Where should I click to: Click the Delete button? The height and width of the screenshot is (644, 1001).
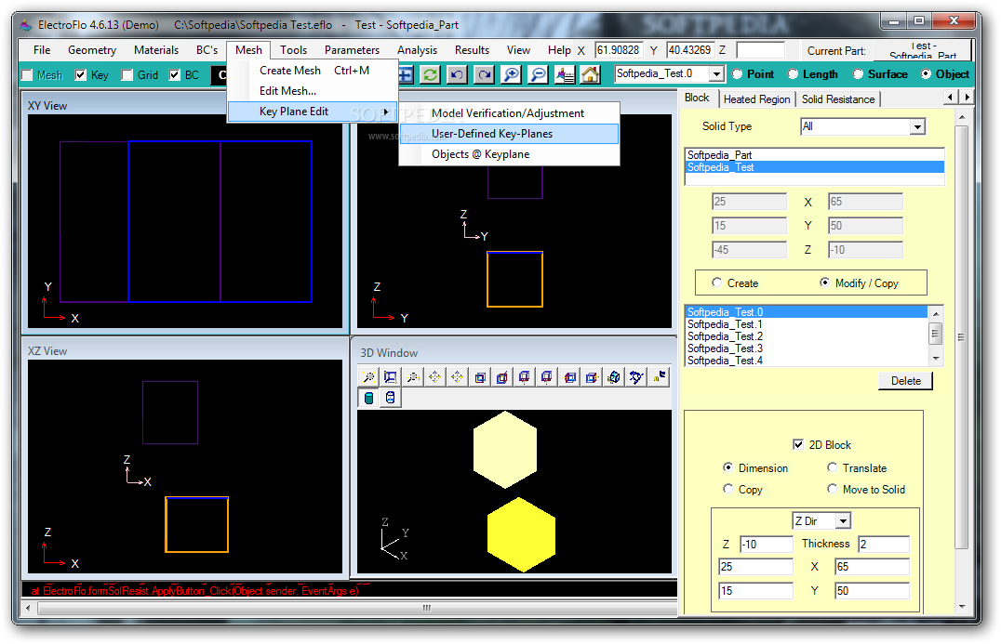click(906, 381)
